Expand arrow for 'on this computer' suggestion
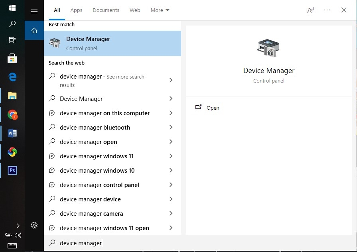357x252 pixels. tap(171, 113)
